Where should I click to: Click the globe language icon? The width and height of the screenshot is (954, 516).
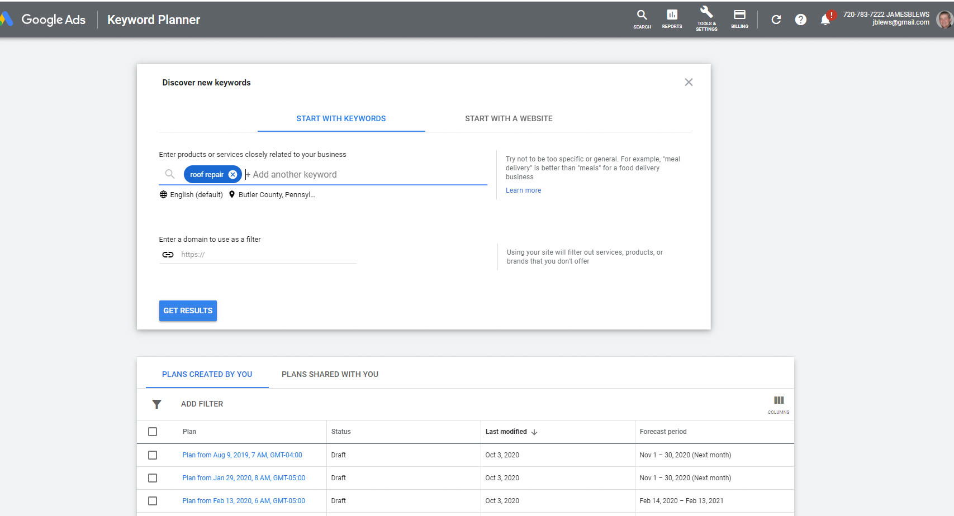pyautogui.click(x=163, y=194)
